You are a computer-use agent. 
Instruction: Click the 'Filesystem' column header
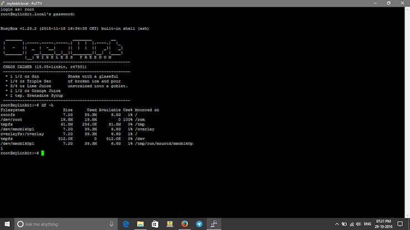pyautogui.click(x=13, y=110)
